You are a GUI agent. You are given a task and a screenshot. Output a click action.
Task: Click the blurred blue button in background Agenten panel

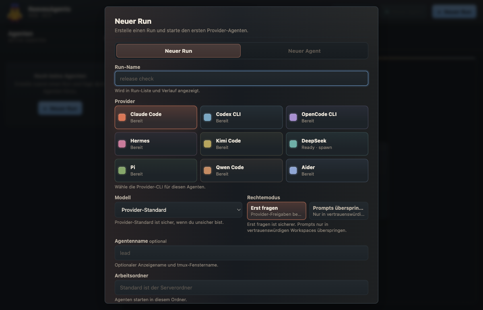pos(60,108)
